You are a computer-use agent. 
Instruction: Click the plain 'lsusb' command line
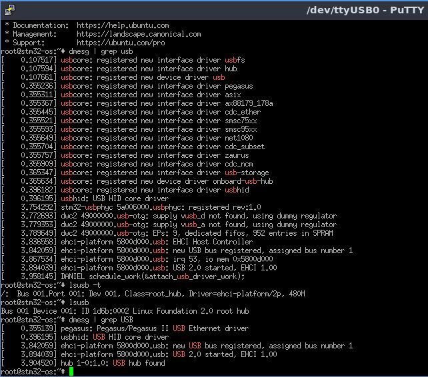click(x=45, y=303)
